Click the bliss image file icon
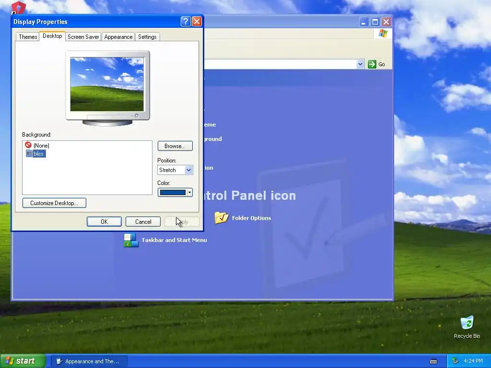 [29, 153]
